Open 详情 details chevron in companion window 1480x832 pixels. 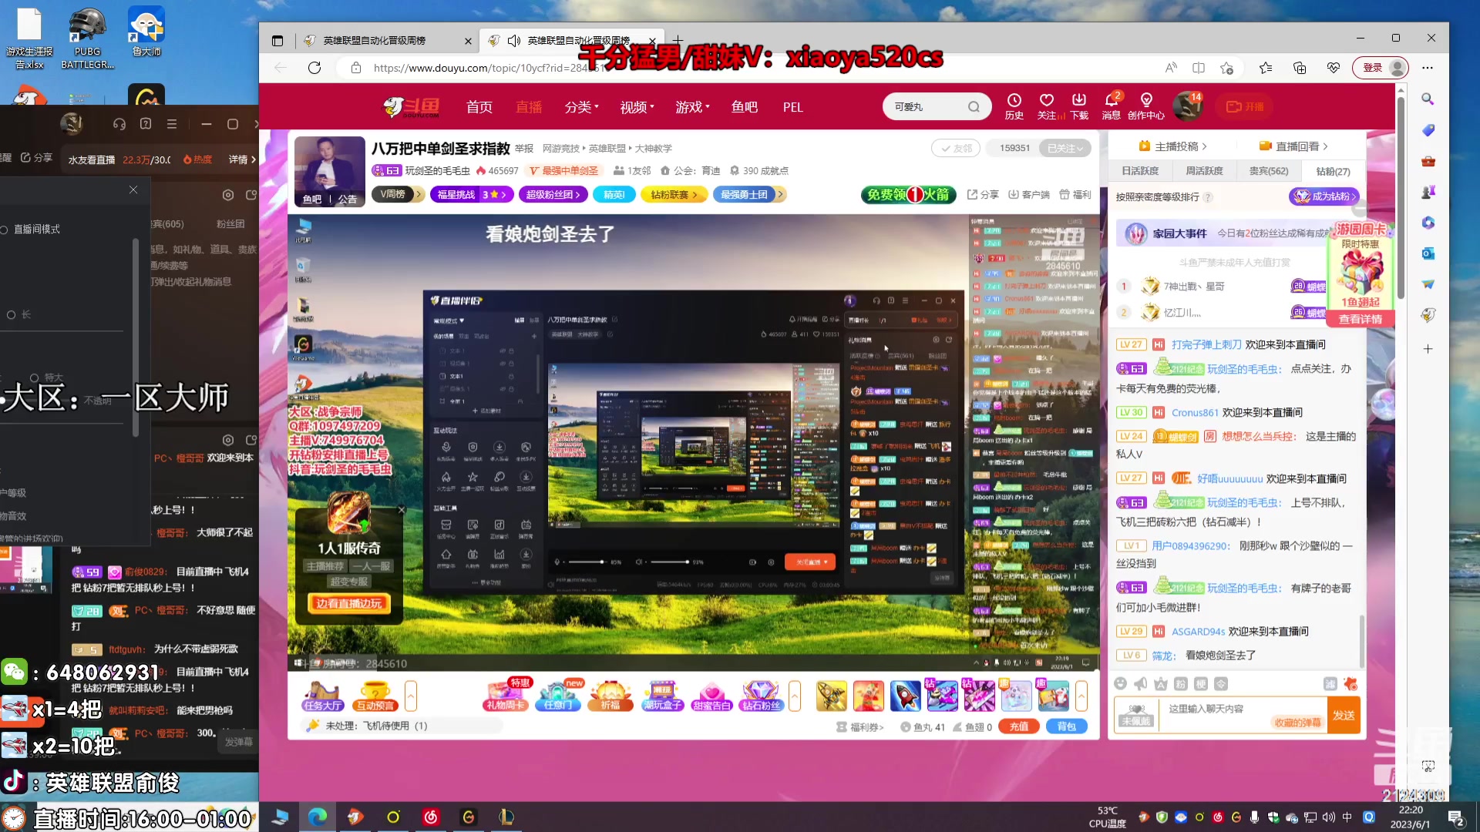point(243,159)
